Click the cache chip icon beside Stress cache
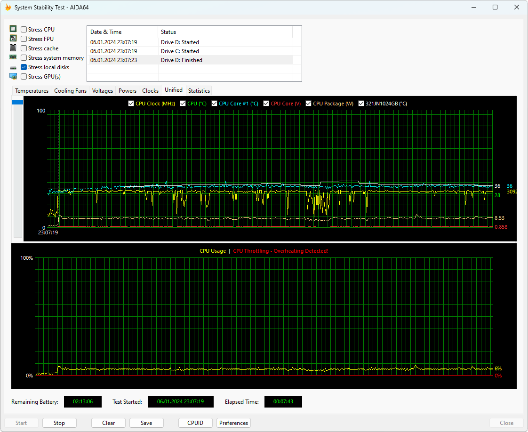The width and height of the screenshot is (528, 432). [x=13, y=48]
